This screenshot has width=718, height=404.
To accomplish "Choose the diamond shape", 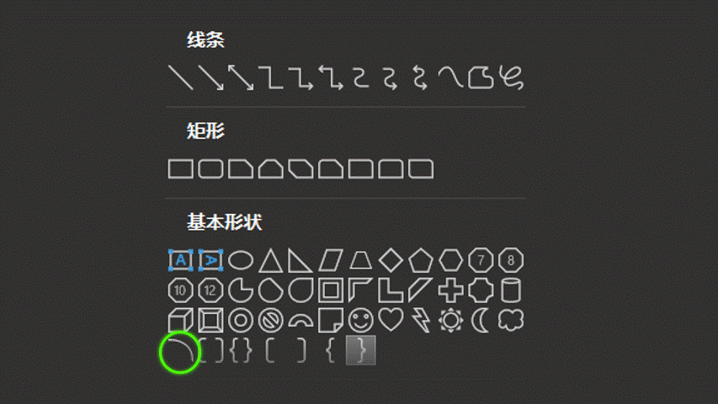I will pos(391,260).
